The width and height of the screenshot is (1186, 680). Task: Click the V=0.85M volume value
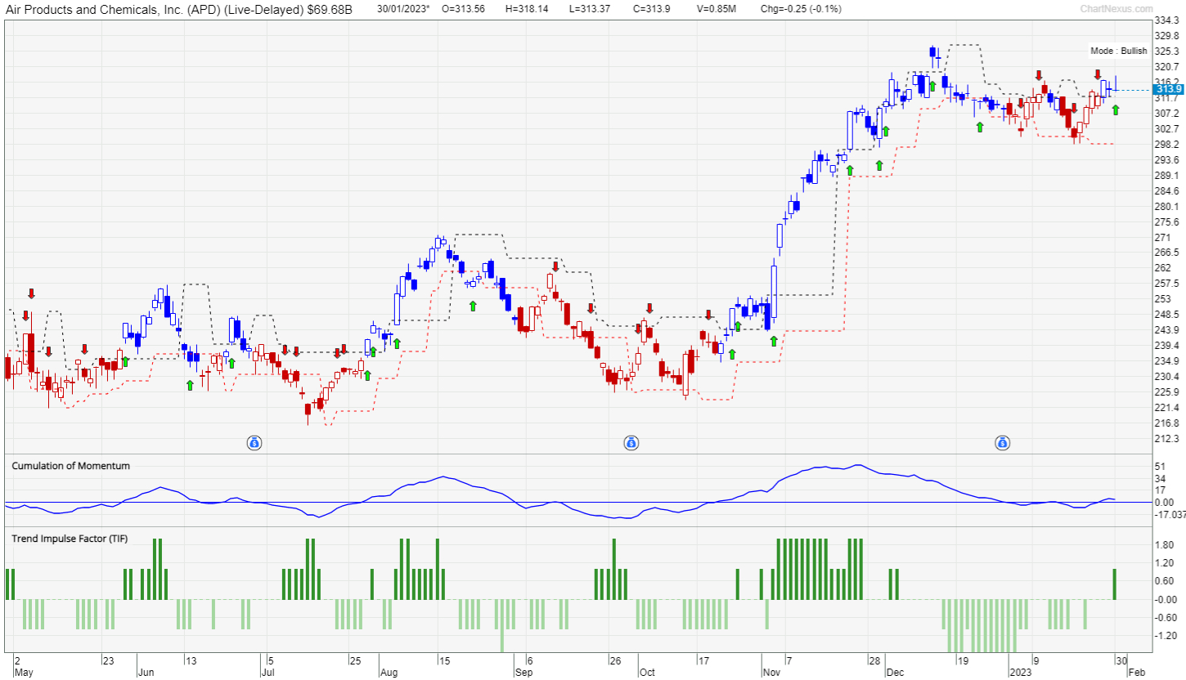(x=715, y=9)
